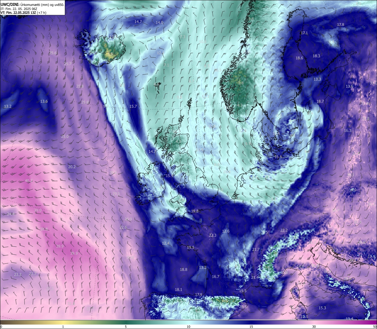
Task: Click the 23.3 value label
Action: pos(18,274)
